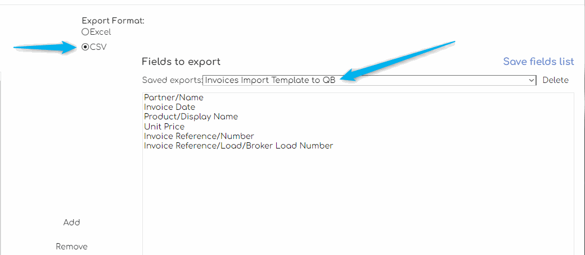Click the Save fields list link

click(x=538, y=62)
